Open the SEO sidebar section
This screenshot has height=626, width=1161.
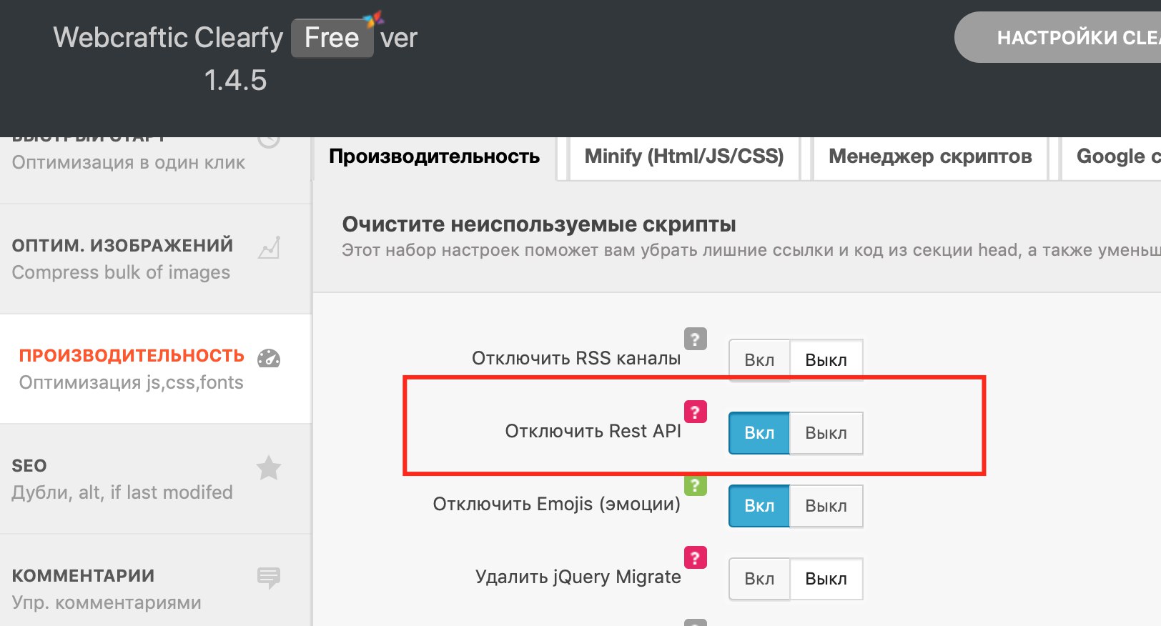click(155, 479)
